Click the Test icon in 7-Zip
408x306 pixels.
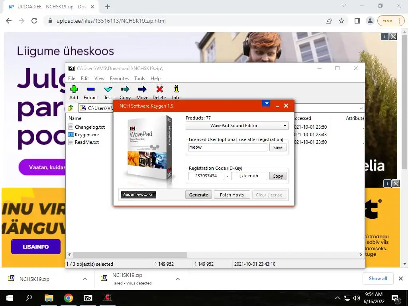coord(108,89)
